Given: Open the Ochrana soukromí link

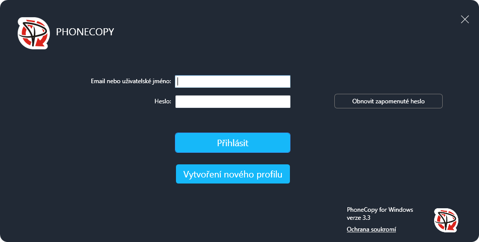Looking at the screenshot, I should [371, 229].
